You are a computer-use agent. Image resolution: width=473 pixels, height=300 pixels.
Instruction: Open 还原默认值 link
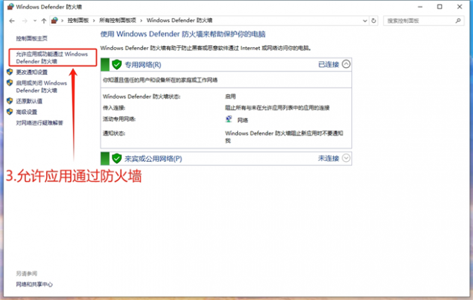(x=29, y=101)
